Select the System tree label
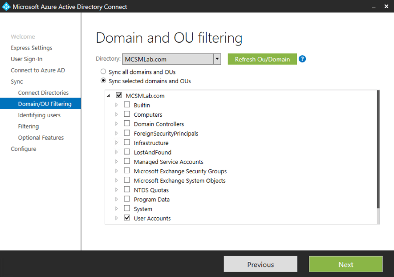 click(143, 209)
